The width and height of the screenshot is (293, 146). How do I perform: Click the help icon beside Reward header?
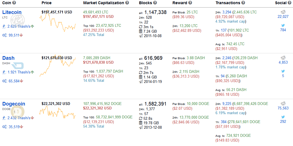click(x=190, y=3)
